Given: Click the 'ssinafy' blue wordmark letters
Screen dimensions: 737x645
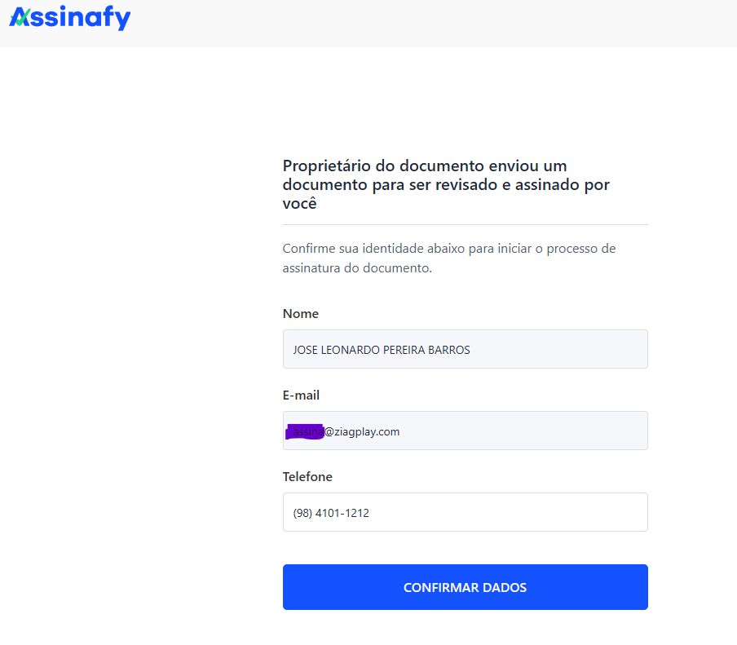Looking at the screenshot, I should tap(80, 18).
